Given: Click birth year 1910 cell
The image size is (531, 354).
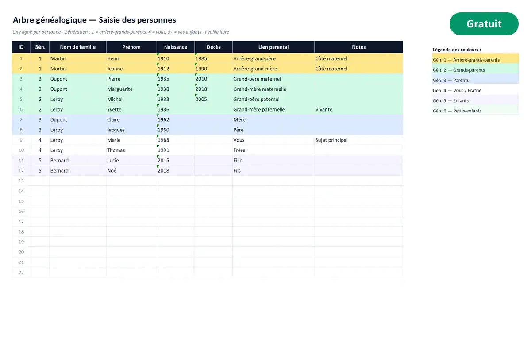Looking at the screenshot, I should pyautogui.click(x=176, y=58).
